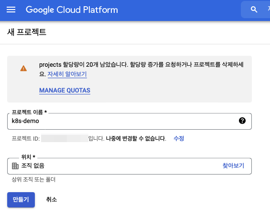The image size is (270, 216).
Task: Click 수정 to edit project ID
Action: click(x=179, y=138)
